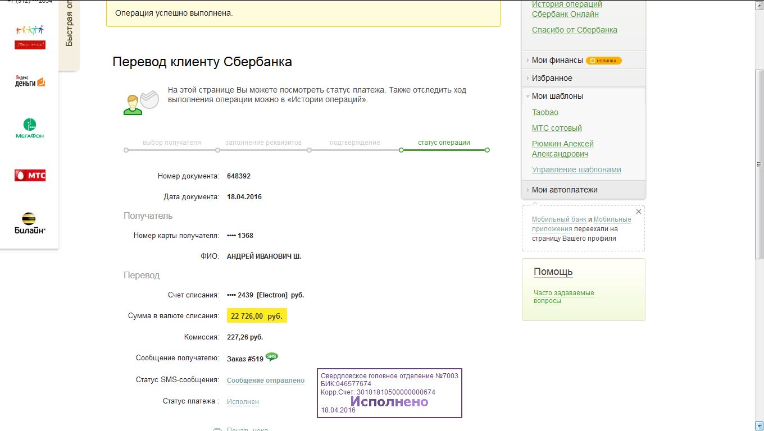Click the page vertical scrollbar
Viewport: 764px width, 431px height.
pos(759,164)
